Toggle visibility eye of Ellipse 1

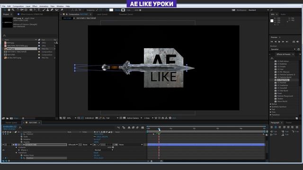3,150
